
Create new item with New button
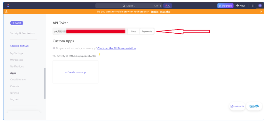point(241,6)
